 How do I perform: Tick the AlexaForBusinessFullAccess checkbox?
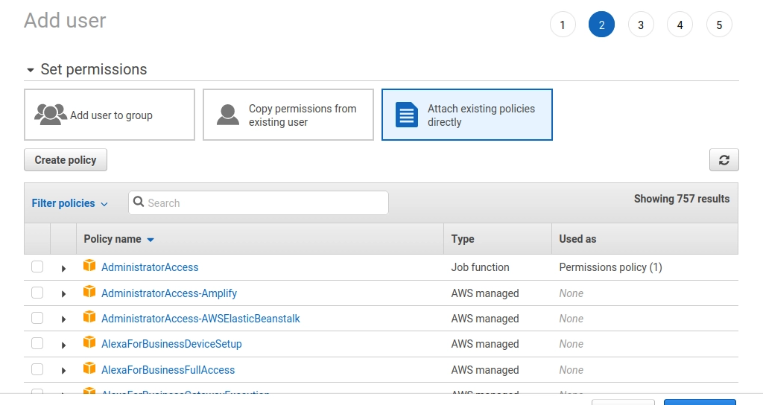[37, 369]
